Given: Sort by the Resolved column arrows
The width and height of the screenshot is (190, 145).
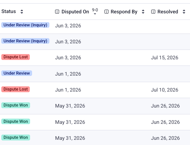Looking at the screenshot, I should 184,12.
